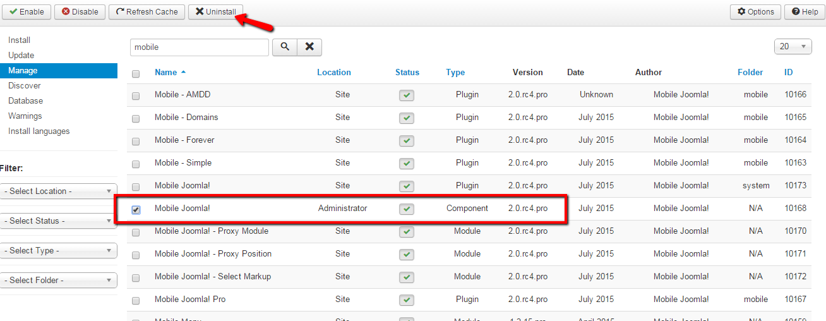Click ID cell 10168

click(x=796, y=208)
